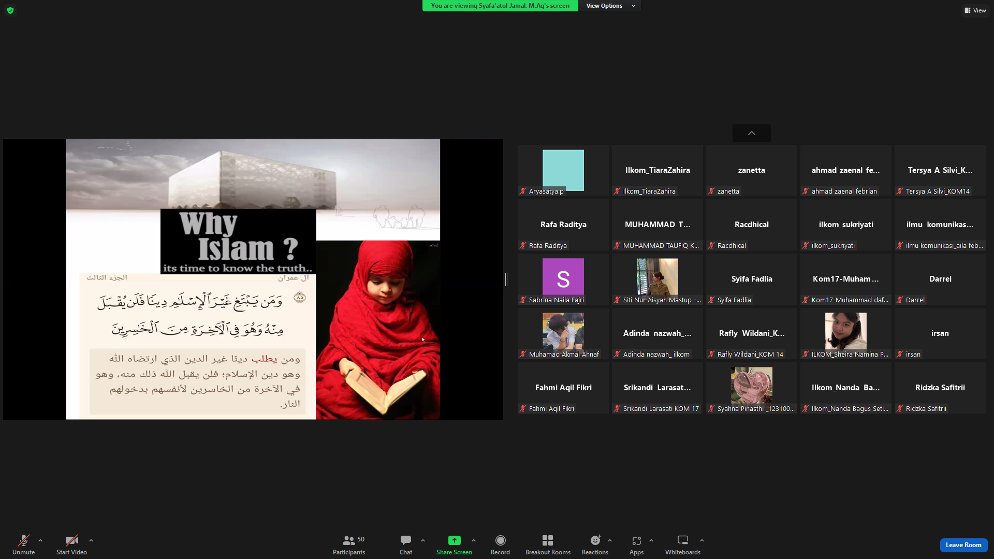Start recording with the Record button
The image size is (994, 559).
[500, 545]
